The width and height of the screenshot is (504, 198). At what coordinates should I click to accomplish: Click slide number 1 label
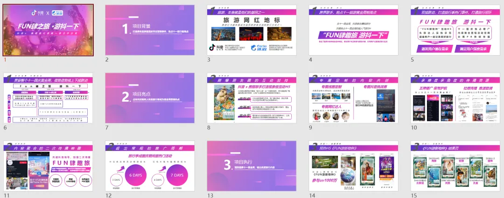(x=5, y=59)
